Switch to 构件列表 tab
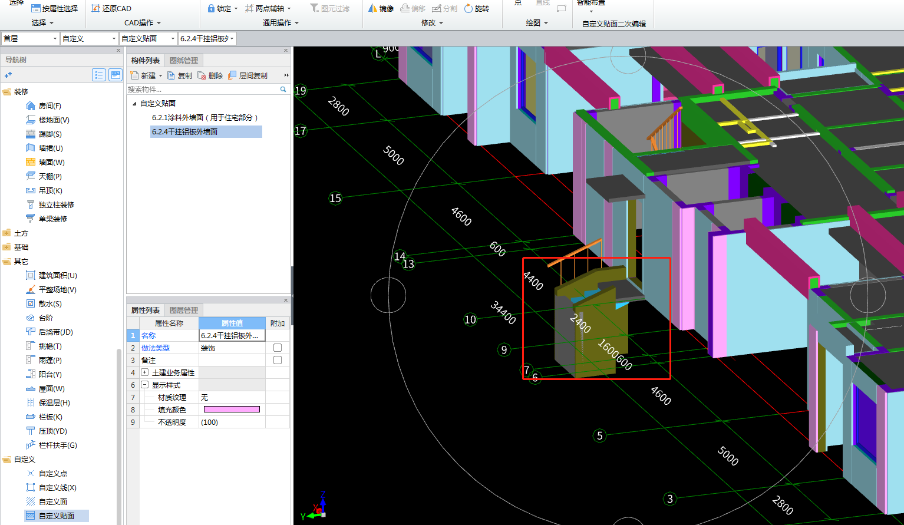Image resolution: width=904 pixels, height=525 pixels. pyautogui.click(x=145, y=60)
